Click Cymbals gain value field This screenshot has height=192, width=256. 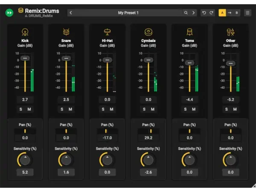tap(148, 99)
